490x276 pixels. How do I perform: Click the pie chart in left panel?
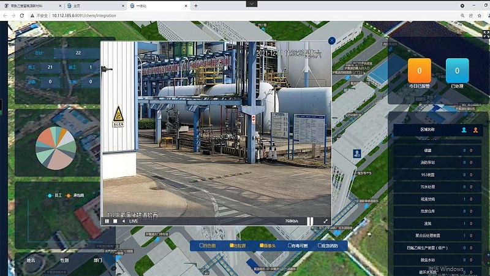(56, 148)
